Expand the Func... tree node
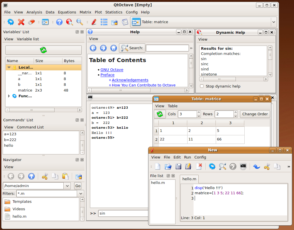 pos(9,96)
